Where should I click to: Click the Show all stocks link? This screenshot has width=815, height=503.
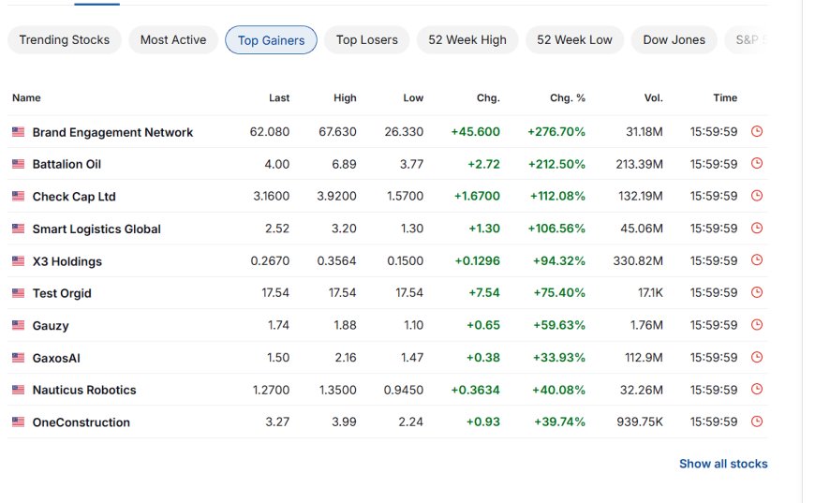pos(723,464)
